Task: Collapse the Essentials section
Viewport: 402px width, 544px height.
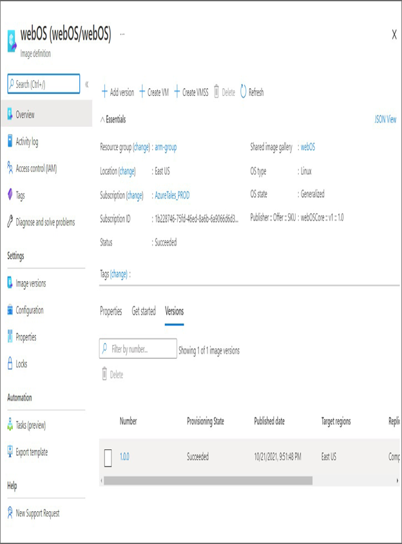Action: [113, 120]
